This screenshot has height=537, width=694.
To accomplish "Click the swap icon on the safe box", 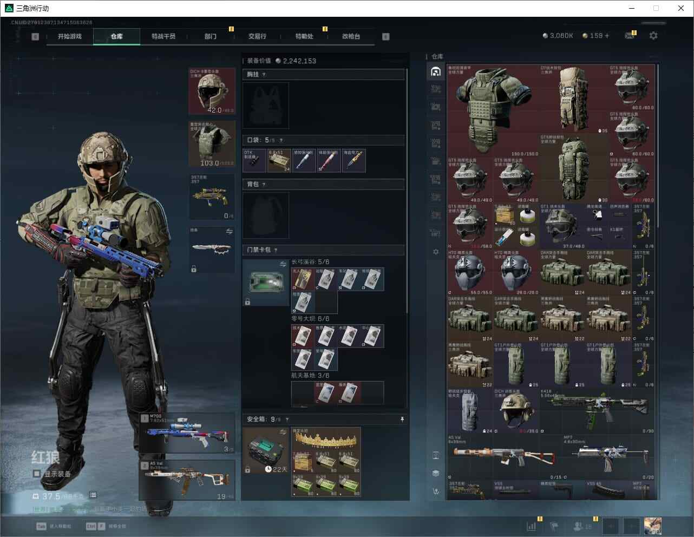I will tap(283, 431).
